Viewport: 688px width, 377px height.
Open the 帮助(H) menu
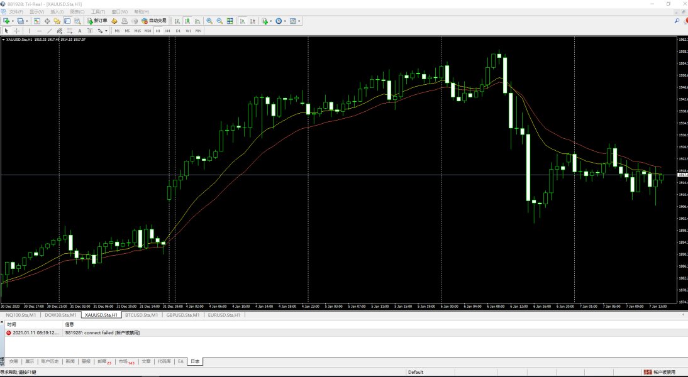(x=141, y=12)
